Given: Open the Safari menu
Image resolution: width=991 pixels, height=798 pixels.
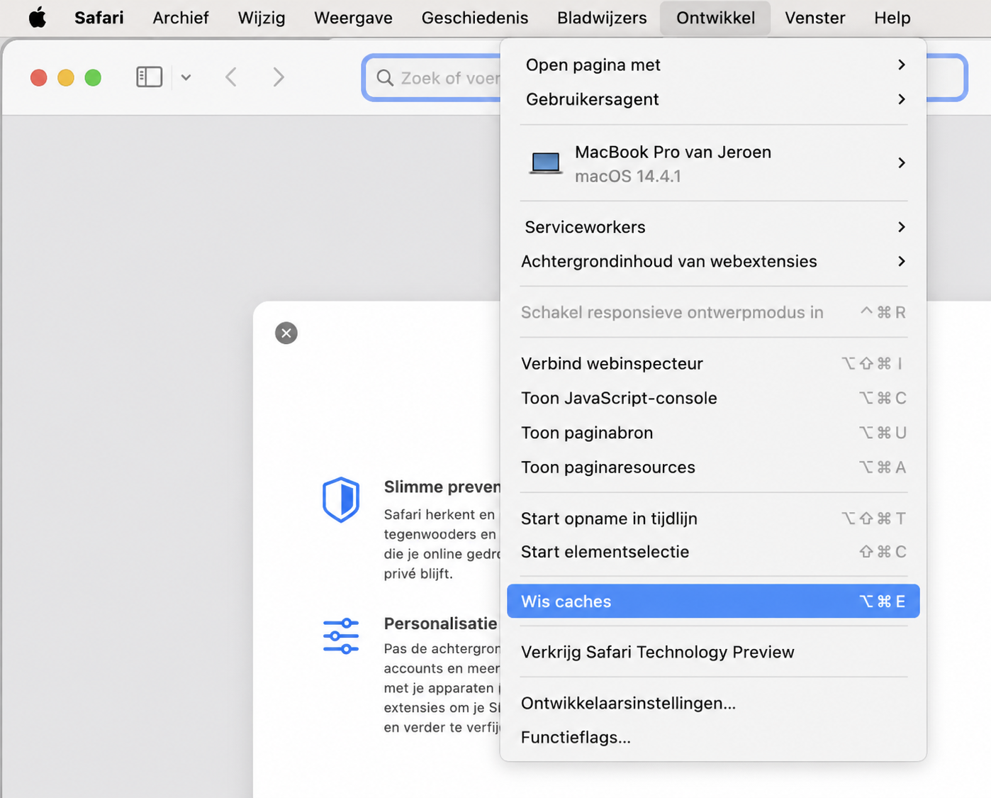Looking at the screenshot, I should (x=99, y=18).
